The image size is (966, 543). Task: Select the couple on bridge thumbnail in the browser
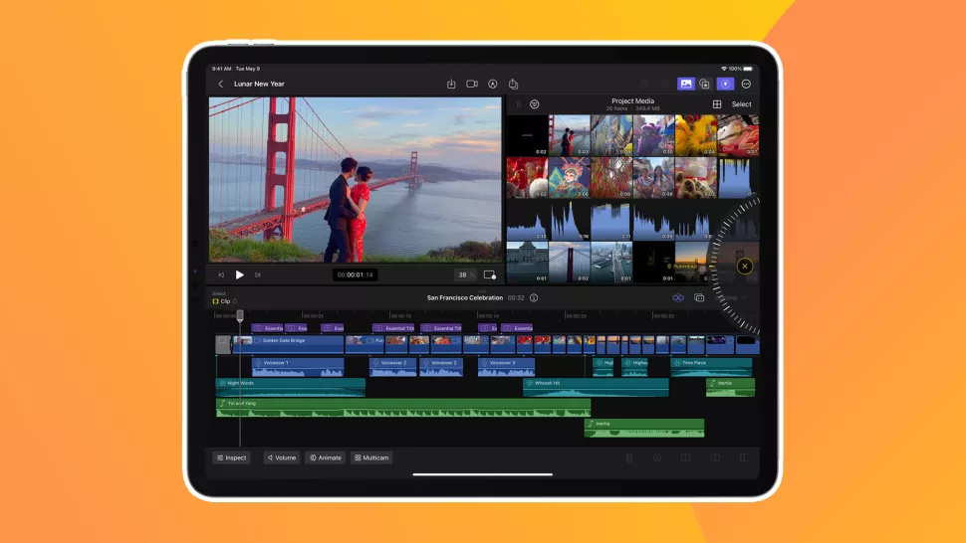pos(570,135)
